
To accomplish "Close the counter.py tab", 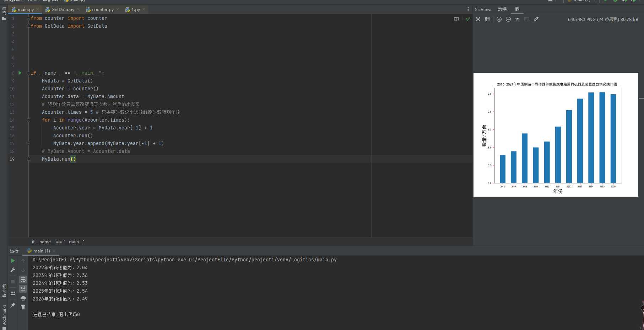I will pos(118,10).
